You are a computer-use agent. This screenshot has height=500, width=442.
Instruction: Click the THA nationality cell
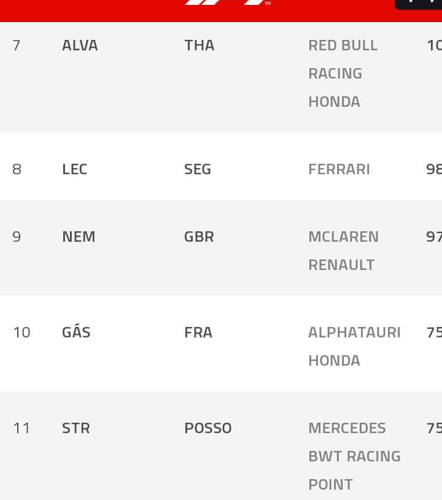tap(200, 45)
